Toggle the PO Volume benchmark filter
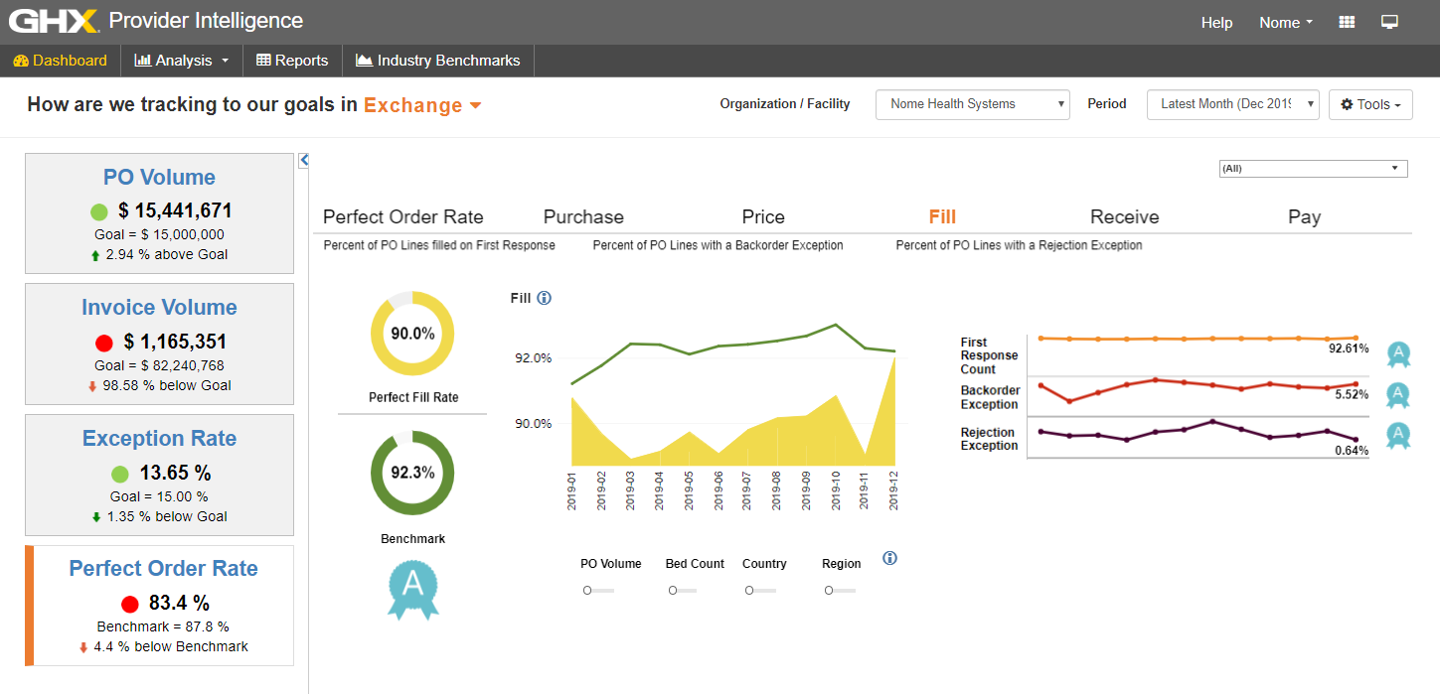This screenshot has height=694, width=1440. tap(597, 590)
